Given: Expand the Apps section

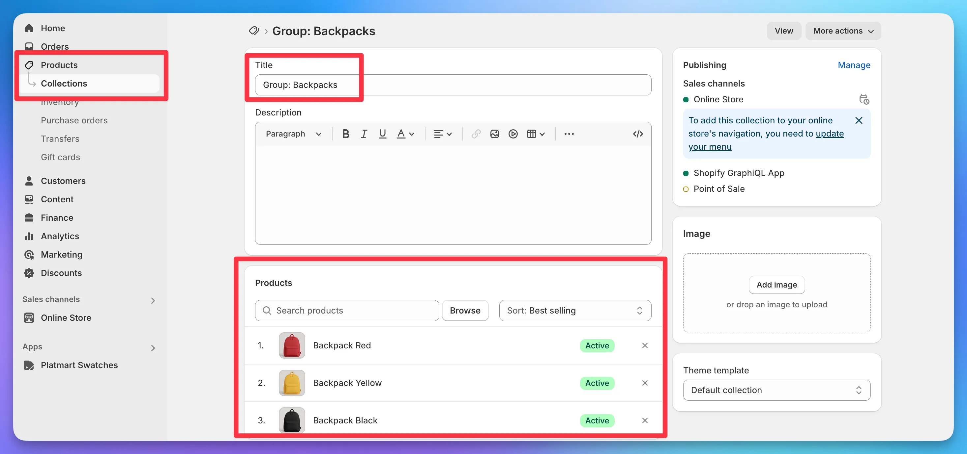Looking at the screenshot, I should coord(153,348).
